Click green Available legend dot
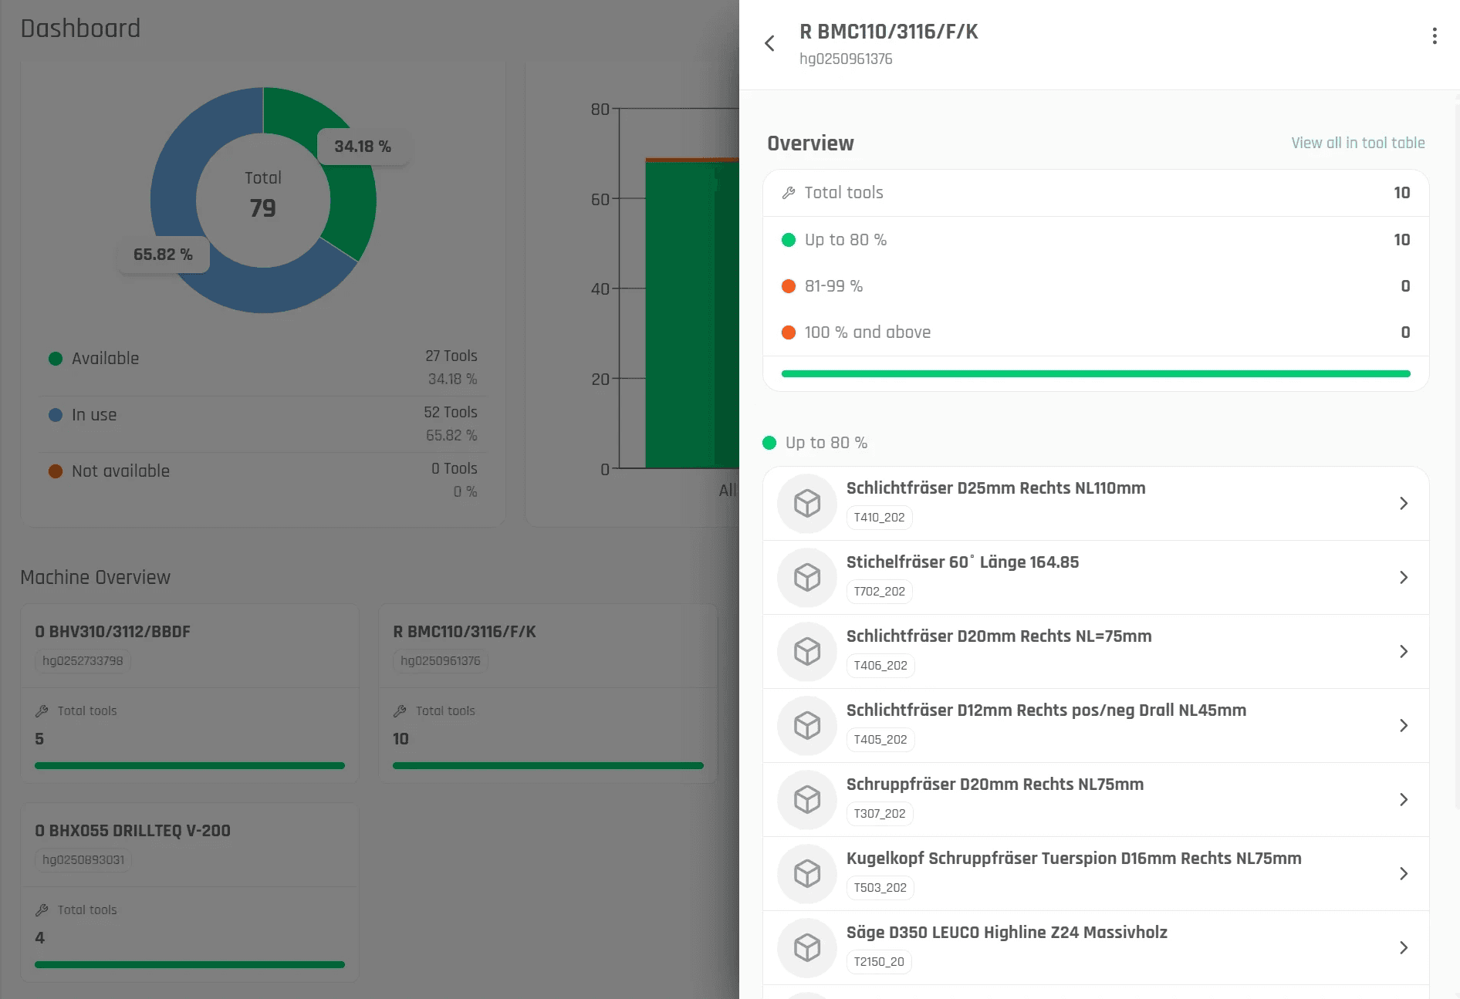 56,359
